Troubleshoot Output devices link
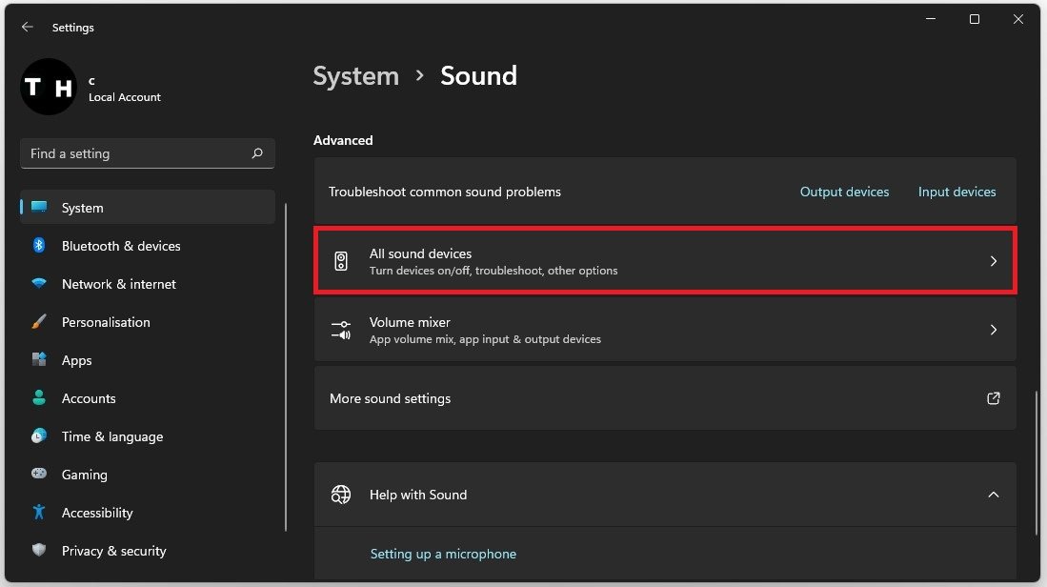The width and height of the screenshot is (1047, 587). point(844,192)
